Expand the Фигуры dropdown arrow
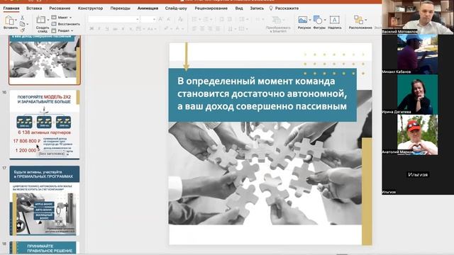Viewport: 454px width, 255px height. [325, 20]
